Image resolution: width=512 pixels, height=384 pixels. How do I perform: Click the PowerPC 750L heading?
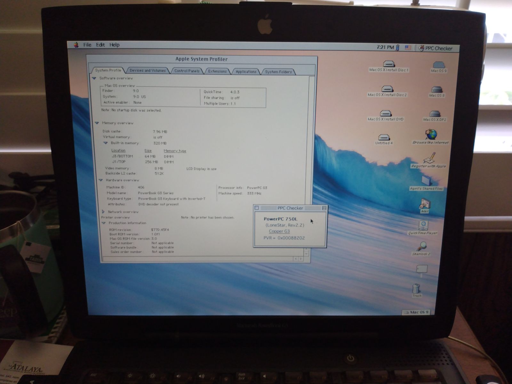[x=280, y=219]
